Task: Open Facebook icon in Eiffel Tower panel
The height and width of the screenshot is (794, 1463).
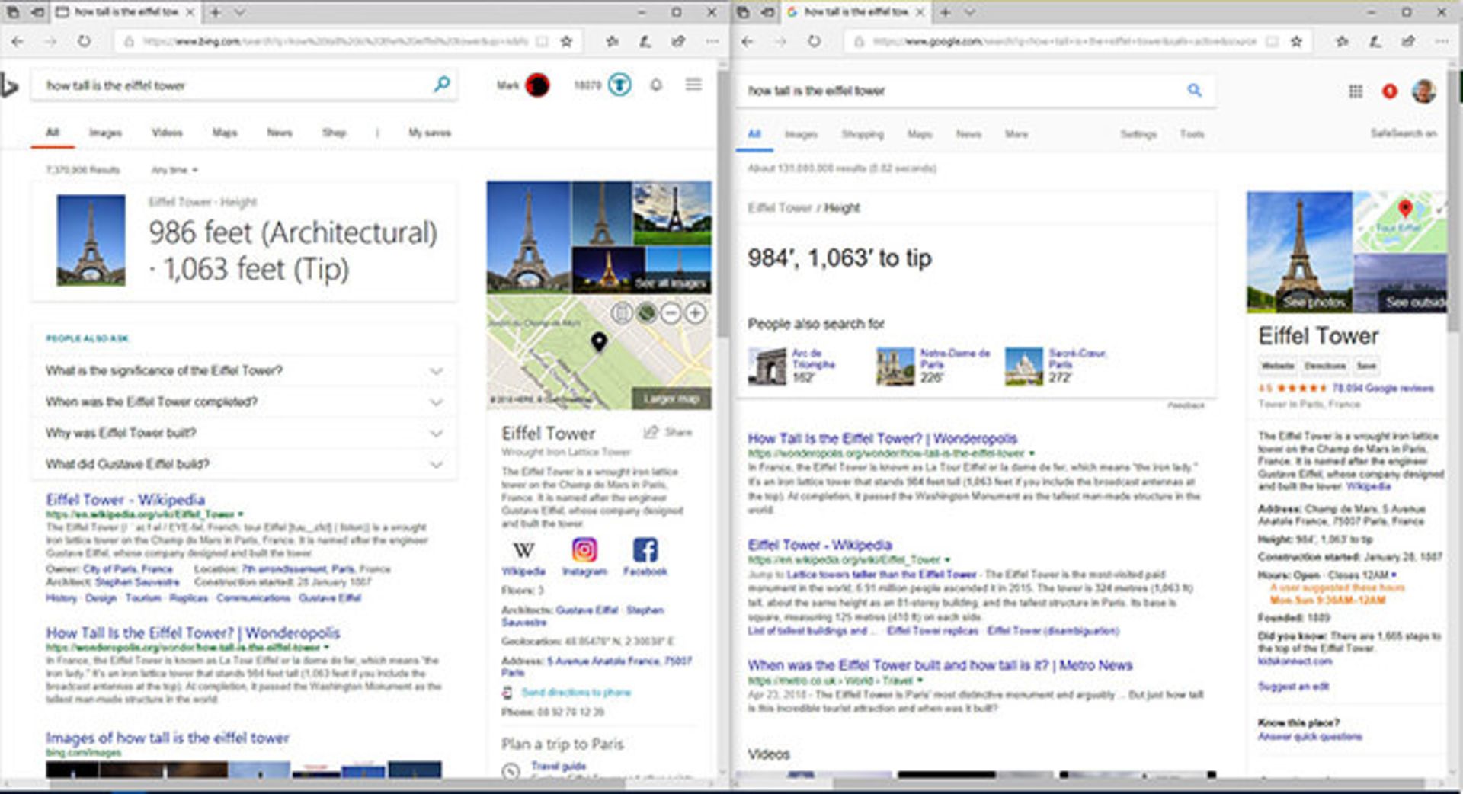Action: 645,550
